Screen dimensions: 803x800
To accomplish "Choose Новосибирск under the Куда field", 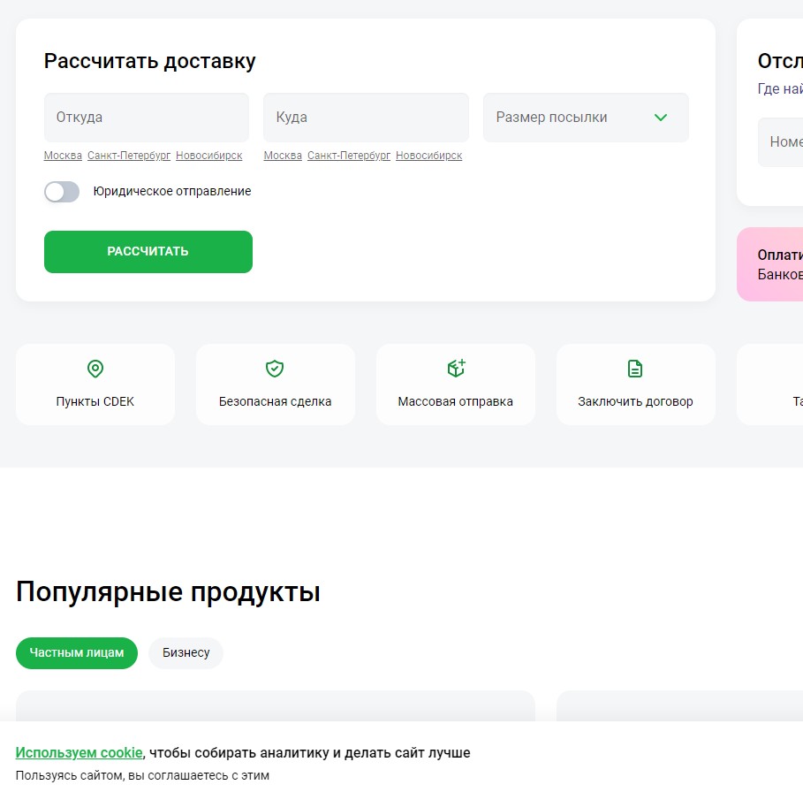I will click(x=428, y=156).
